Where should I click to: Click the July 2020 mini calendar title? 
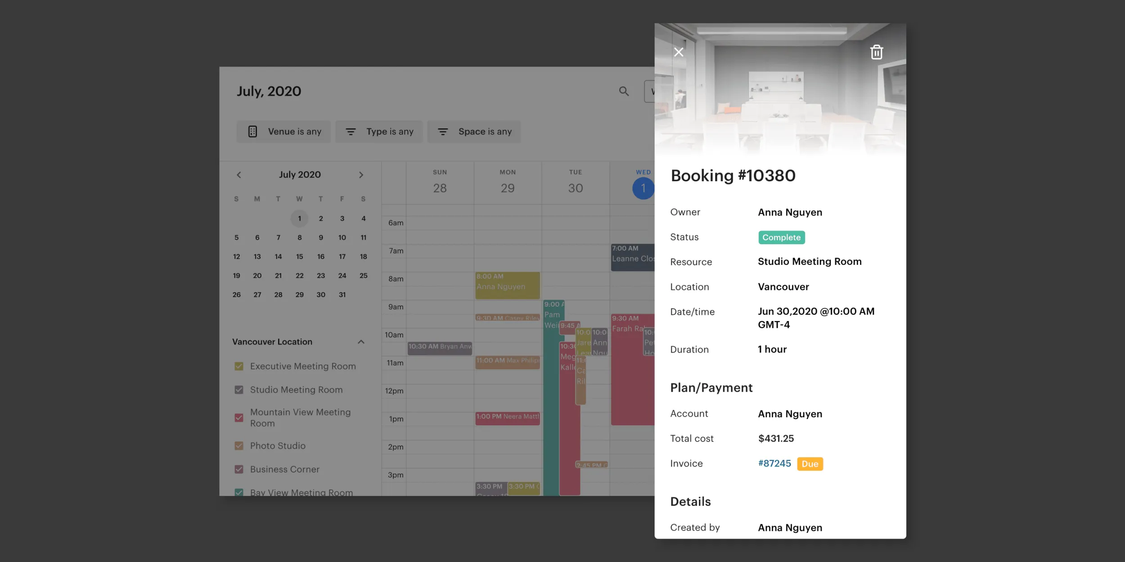pos(300,175)
